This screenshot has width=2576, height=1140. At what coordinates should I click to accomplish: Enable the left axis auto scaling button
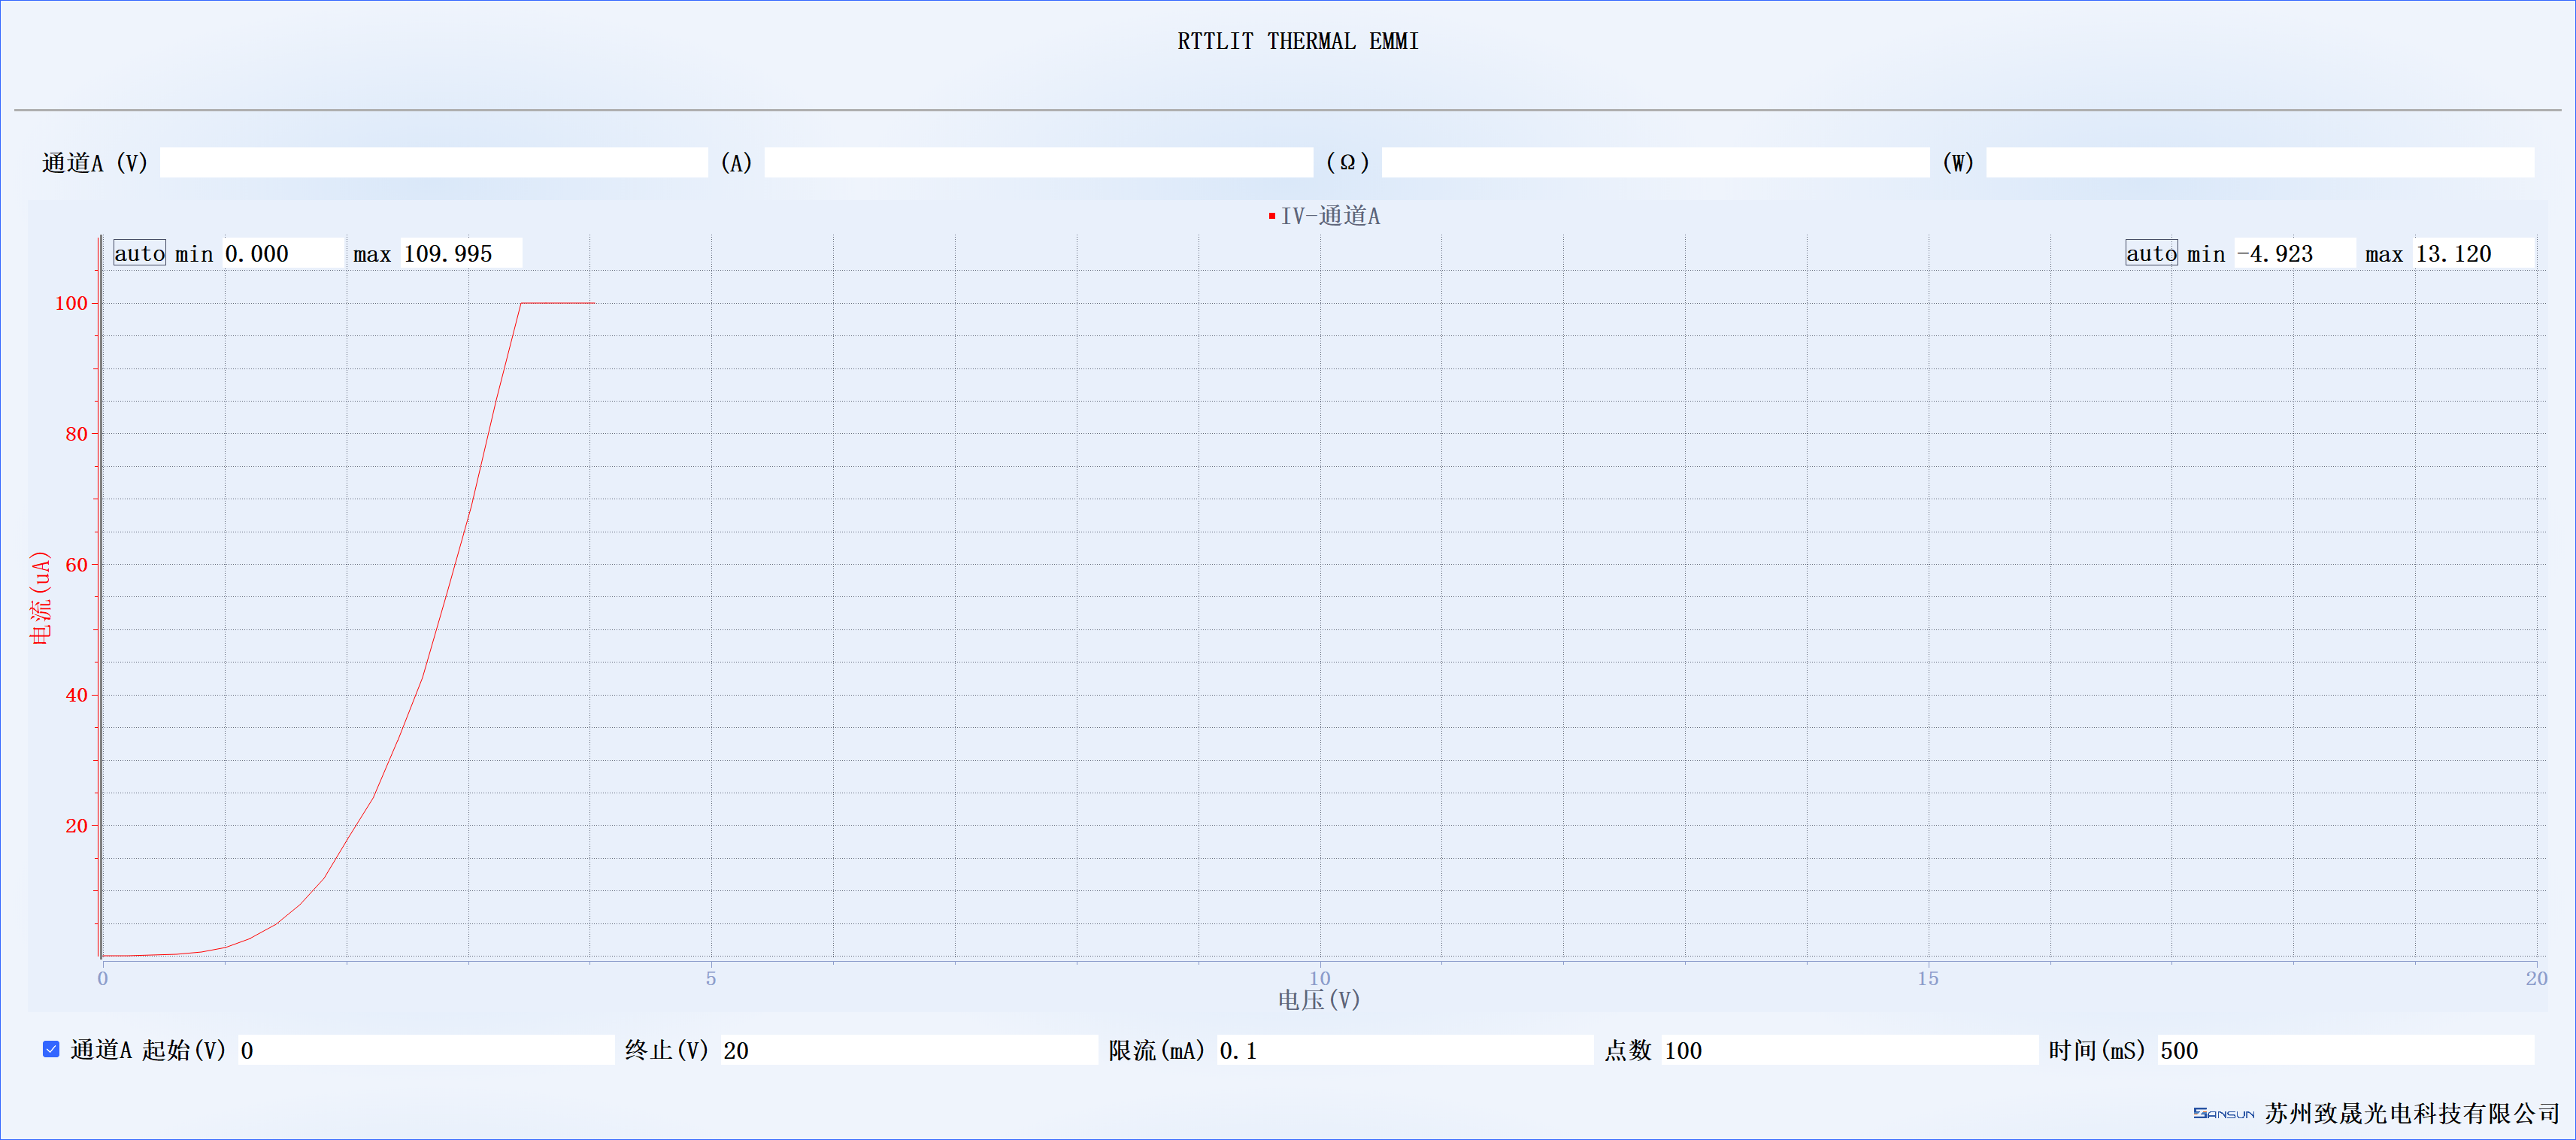[139, 253]
